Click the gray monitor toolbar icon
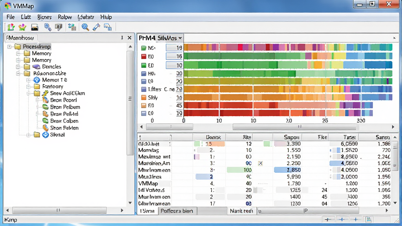The height and width of the screenshot is (226, 402). click(x=59, y=27)
